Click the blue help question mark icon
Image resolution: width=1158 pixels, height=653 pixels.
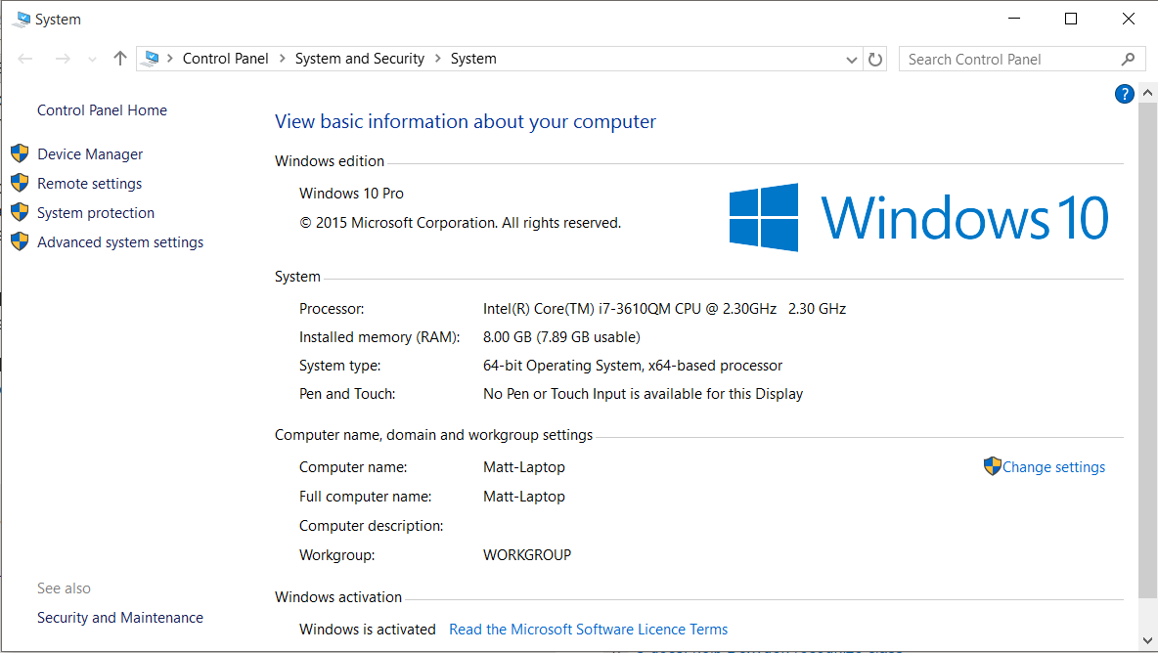point(1124,94)
